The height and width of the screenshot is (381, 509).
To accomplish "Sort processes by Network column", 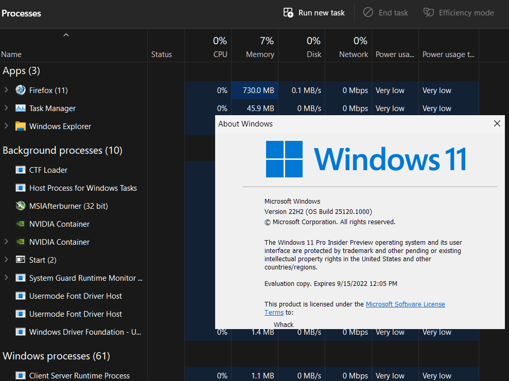I will coord(348,45).
